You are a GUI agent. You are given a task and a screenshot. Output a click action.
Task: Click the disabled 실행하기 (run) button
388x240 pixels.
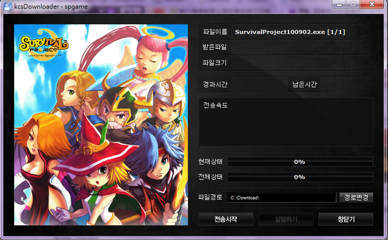click(x=286, y=219)
